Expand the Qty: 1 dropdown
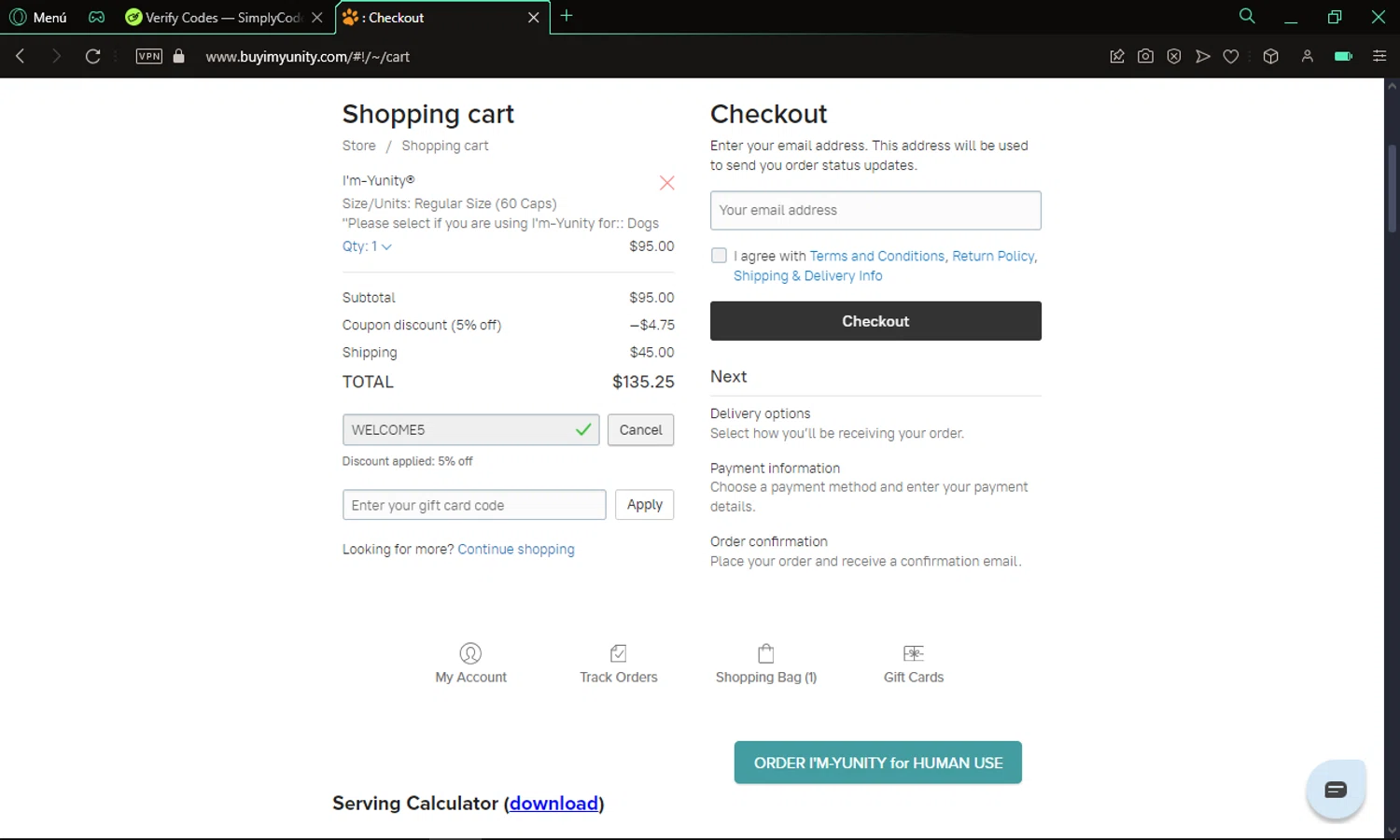1400x840 pixels. tap(367, 246)
